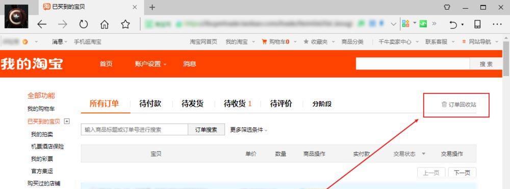Open 已买到的宝贝 in sidebar
This screenshot has width=510, height=189.
[44, 122]
